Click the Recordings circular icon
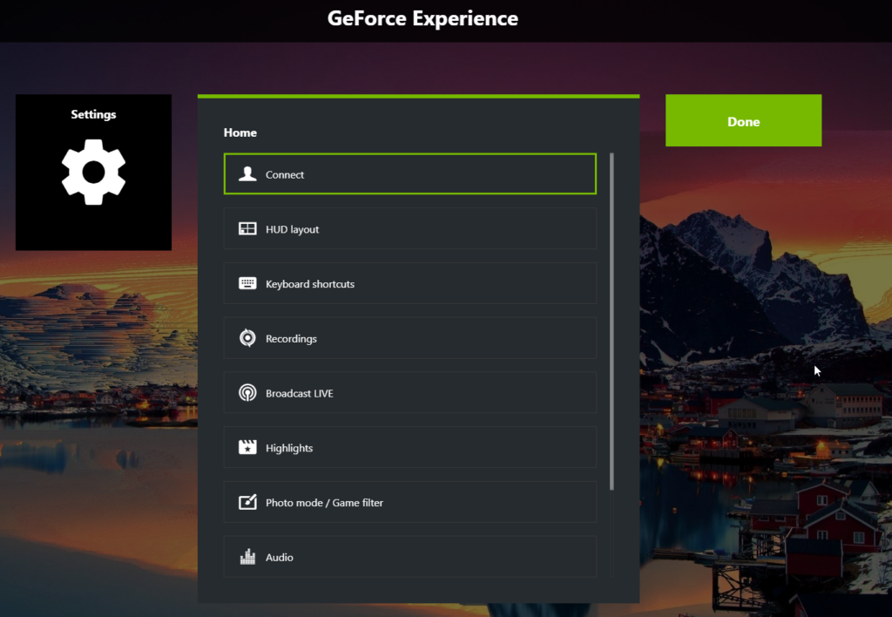The image size is (892, 617). coord(247,338)
